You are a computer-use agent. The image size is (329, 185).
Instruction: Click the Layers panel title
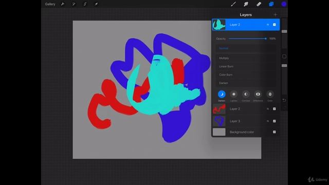click(246, 15)
